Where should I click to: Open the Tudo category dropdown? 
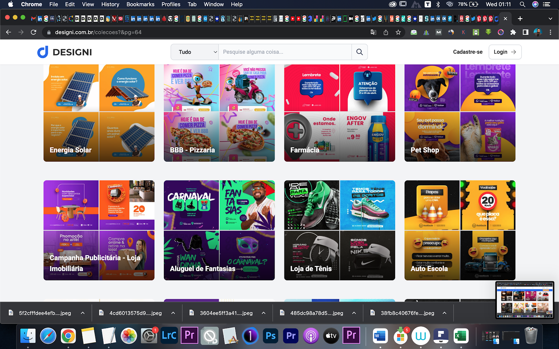(x=195, y=52)
